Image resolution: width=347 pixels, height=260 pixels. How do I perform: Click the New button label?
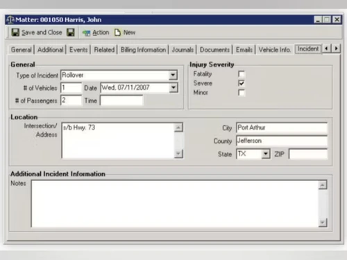(x=129, y=33)
